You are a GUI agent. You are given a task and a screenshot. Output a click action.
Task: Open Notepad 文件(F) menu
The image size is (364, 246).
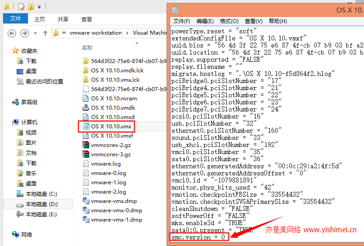point(182,21)
